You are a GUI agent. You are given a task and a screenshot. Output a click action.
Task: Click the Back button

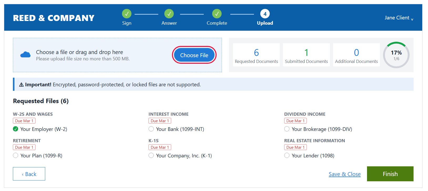click(x=29, y=174)
